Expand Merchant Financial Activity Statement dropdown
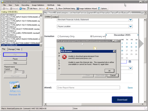This screenshot has height=111, width=148. pyautogui.click(x=131, y=20)
